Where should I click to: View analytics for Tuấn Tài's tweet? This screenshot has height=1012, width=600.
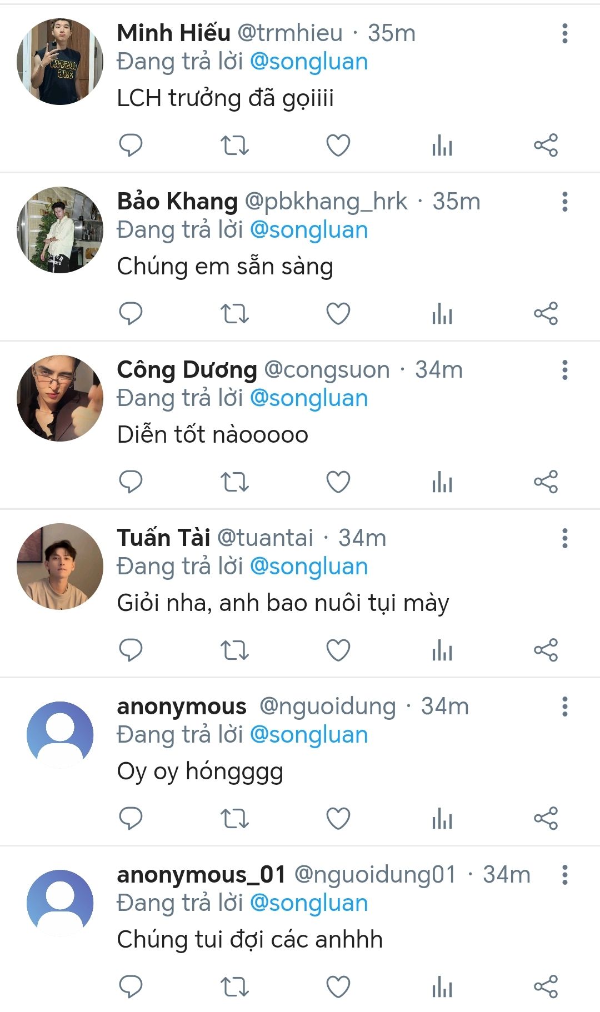[x=442, y=650]
